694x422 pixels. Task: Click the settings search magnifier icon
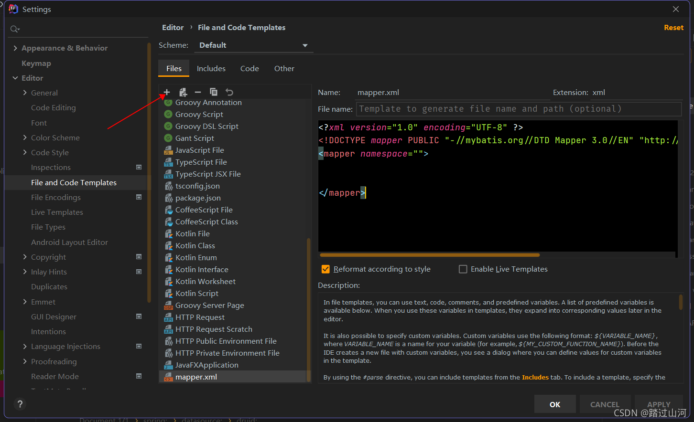pyautogui.click(x=15, y=29)
